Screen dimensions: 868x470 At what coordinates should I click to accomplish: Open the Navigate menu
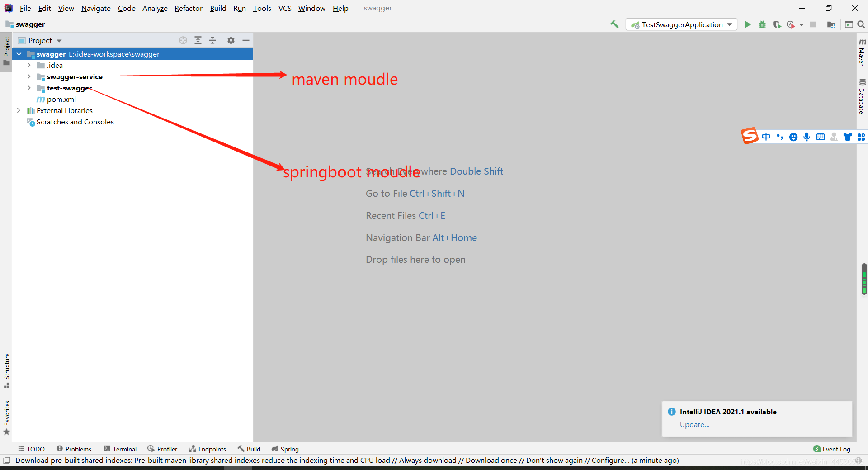point(96,8)
